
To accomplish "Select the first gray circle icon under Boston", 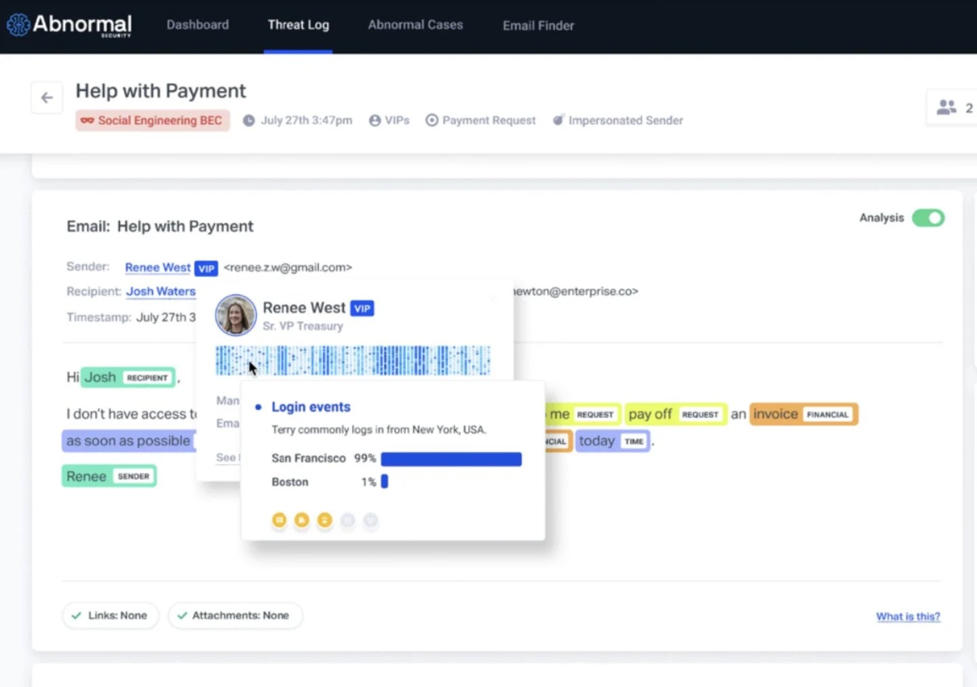I will click(x=347, y=521).
